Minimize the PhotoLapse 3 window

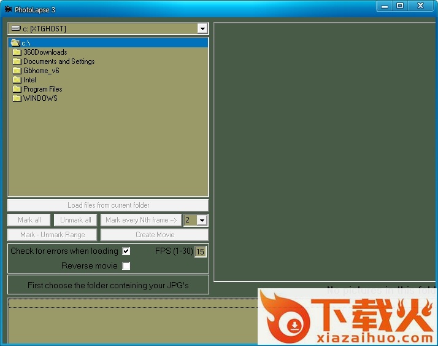385,6
